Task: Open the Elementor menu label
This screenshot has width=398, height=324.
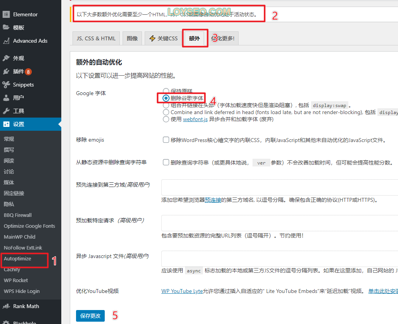Action: (25, 14)
